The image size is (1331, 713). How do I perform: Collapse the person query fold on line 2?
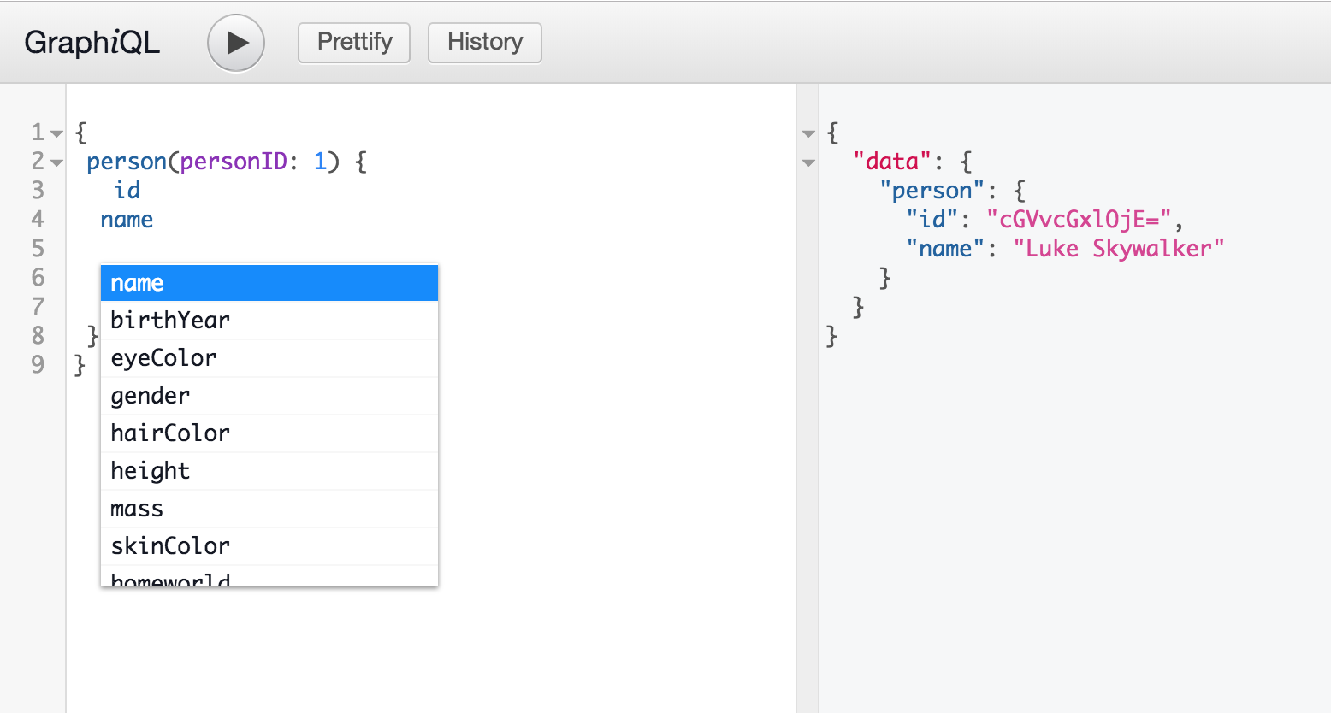56,162
